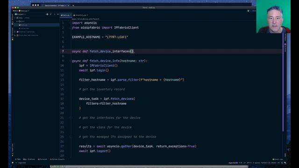Viewport: 299px width, 168px height.
Task: Click the Python interpreter status bar entry
Action: click(271, 163)
